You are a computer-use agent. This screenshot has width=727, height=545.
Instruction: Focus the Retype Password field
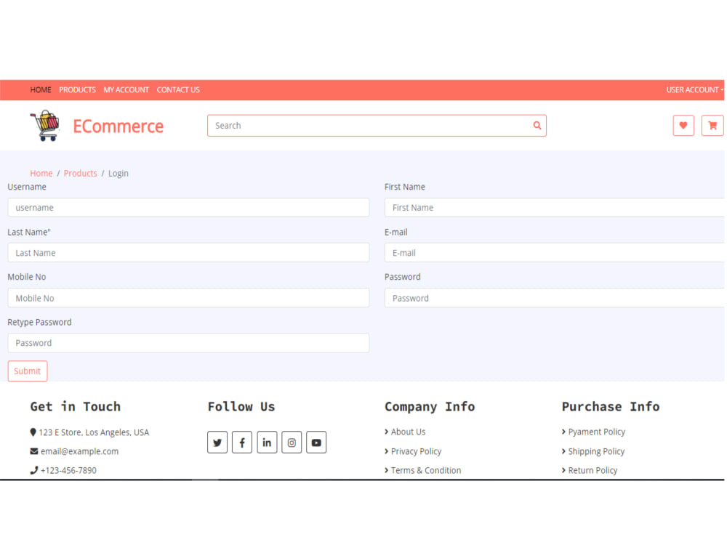tap(188, 343)
